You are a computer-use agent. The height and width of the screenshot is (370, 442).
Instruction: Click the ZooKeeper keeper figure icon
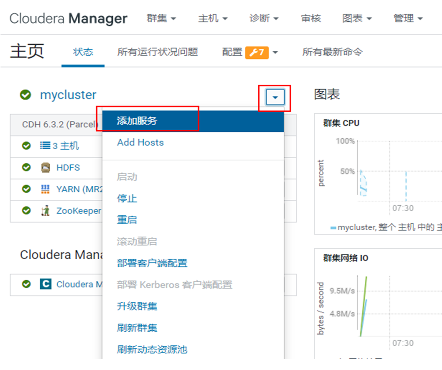46,211
